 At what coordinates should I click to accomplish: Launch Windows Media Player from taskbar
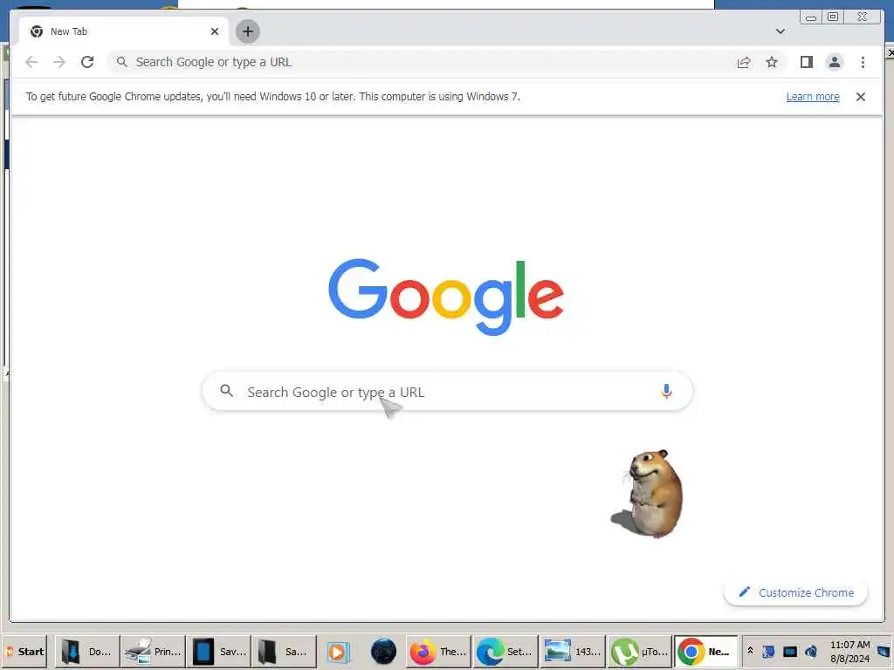point(338,652)
